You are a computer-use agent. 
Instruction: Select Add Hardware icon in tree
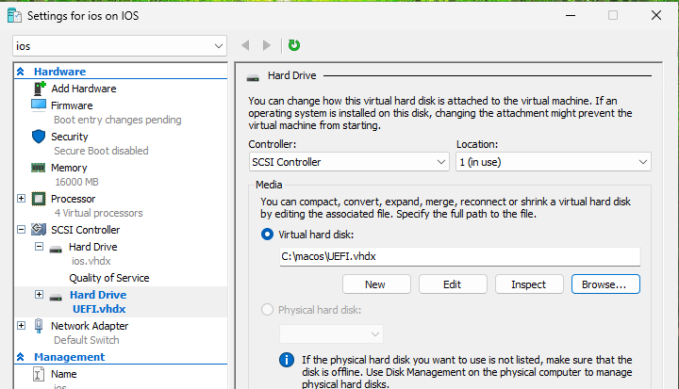tap(40, 89)
